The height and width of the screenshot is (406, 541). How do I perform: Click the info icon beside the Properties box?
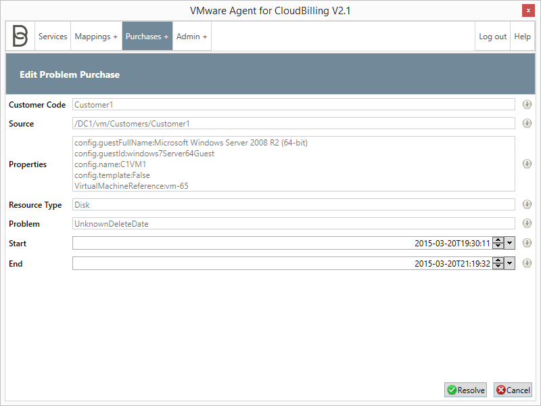[527, 163]
